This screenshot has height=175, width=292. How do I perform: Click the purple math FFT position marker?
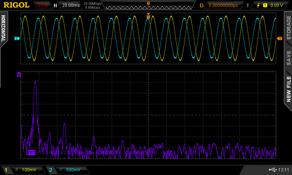tap(19, 74)
